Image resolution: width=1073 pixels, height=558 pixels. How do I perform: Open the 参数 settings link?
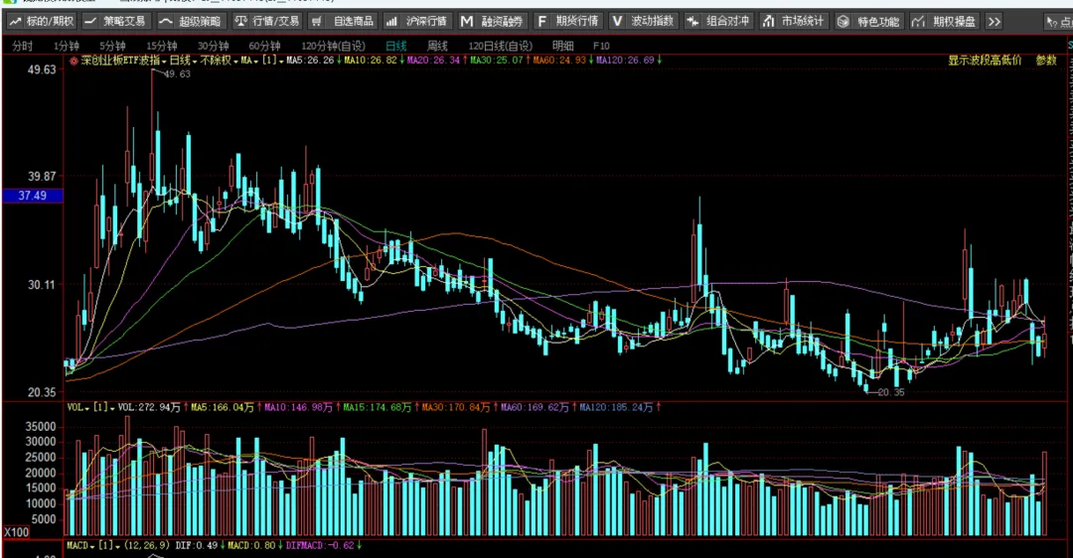tap(1046, 61)
